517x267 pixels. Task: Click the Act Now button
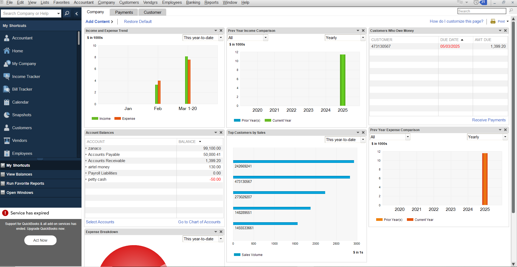40,240
